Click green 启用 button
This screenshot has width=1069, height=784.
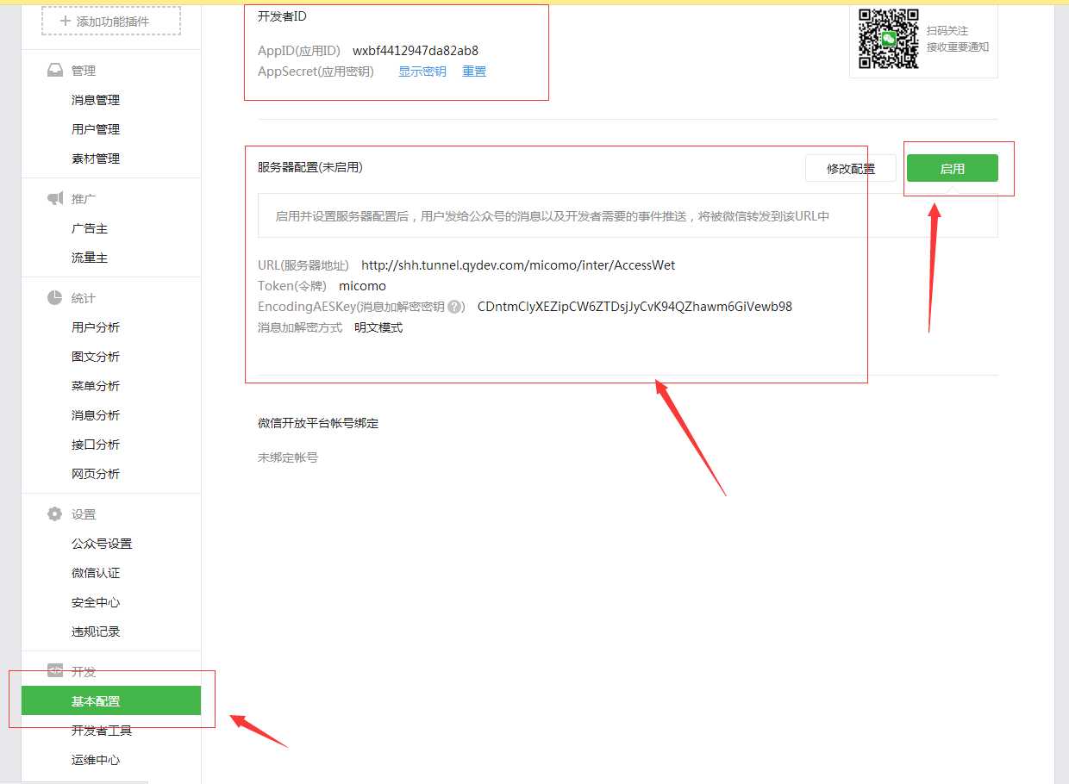point(953,168)
